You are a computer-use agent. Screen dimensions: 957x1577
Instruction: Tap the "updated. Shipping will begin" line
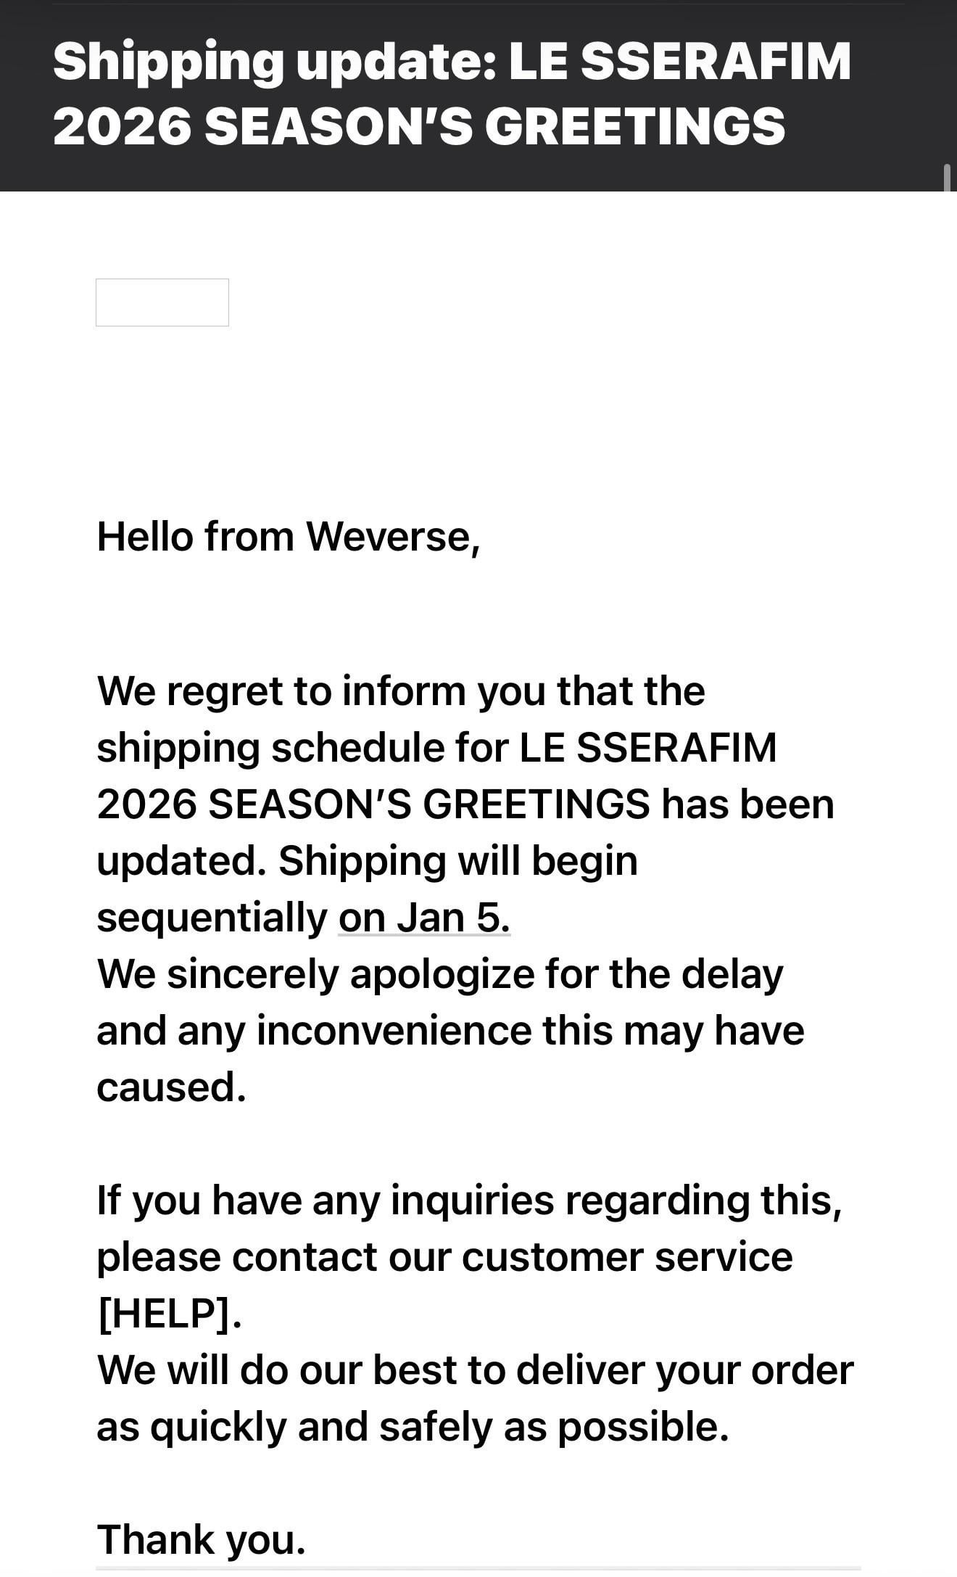(x=367, y=861)
